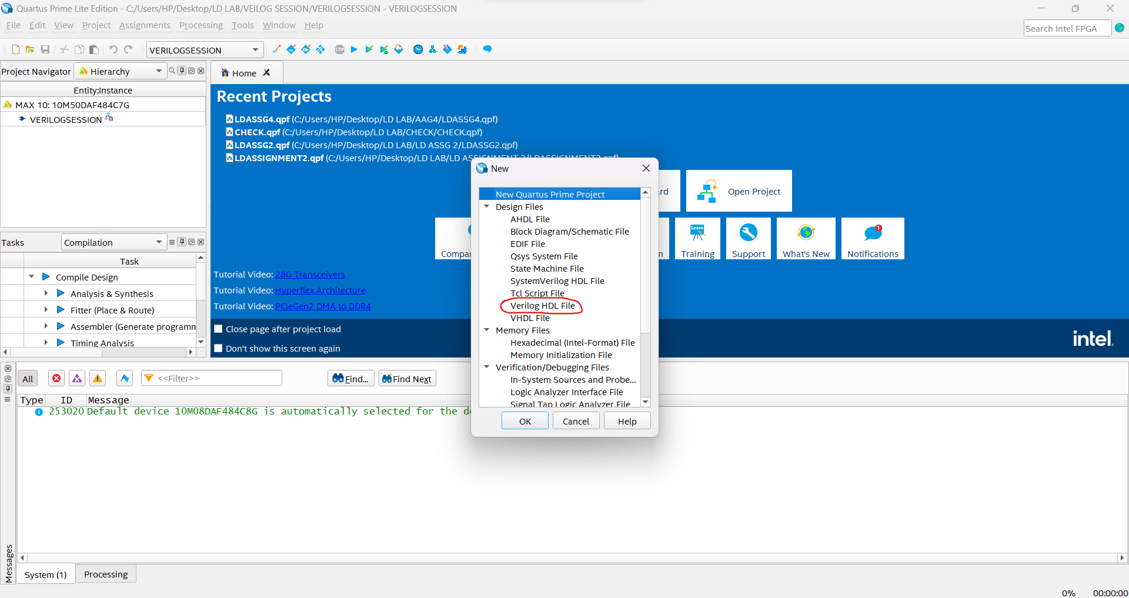Collapse the Verification/Debugging Files group

pos(486,367)
